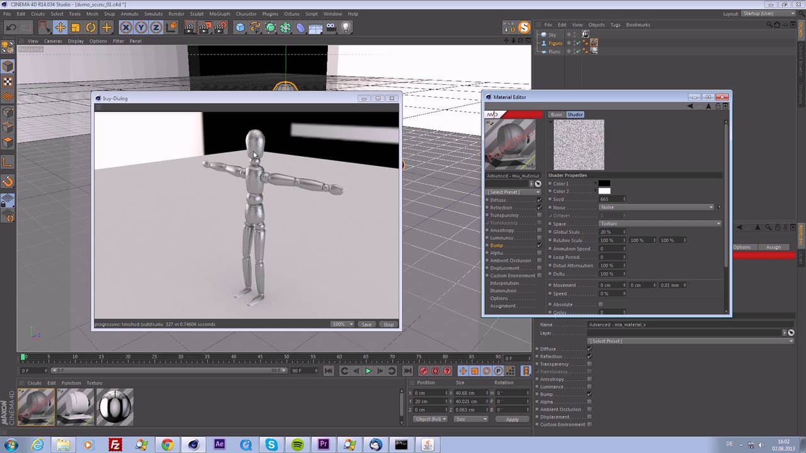806x453 pixels.
Task: Open the MoGraph menu
Action: pos(219,14)
